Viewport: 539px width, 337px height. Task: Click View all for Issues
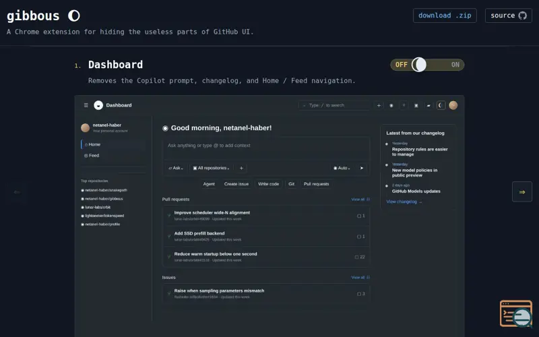pyautogui.click(x=360, y=278)
